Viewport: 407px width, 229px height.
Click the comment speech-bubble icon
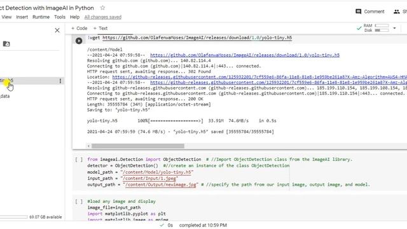[359, 11]
